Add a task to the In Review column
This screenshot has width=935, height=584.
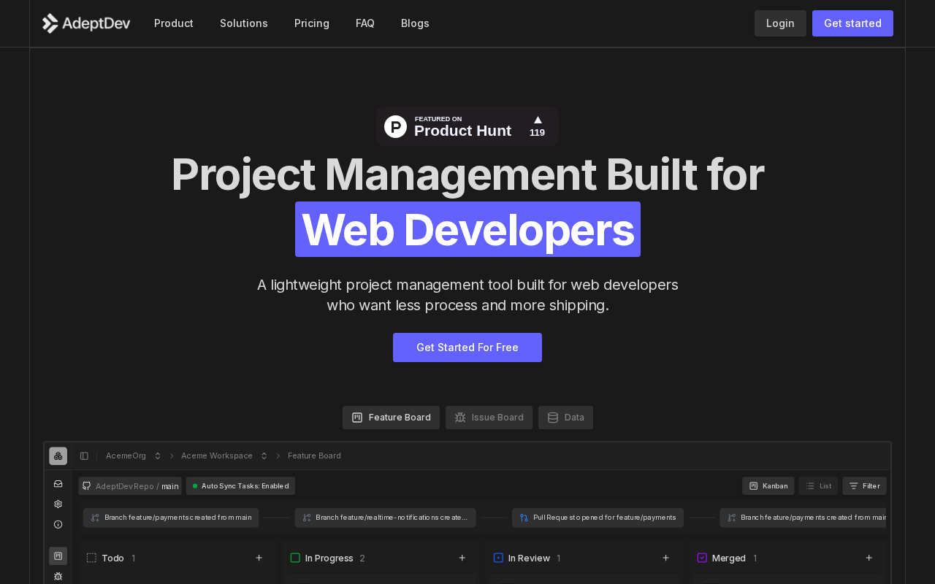(x=665, y=558)
